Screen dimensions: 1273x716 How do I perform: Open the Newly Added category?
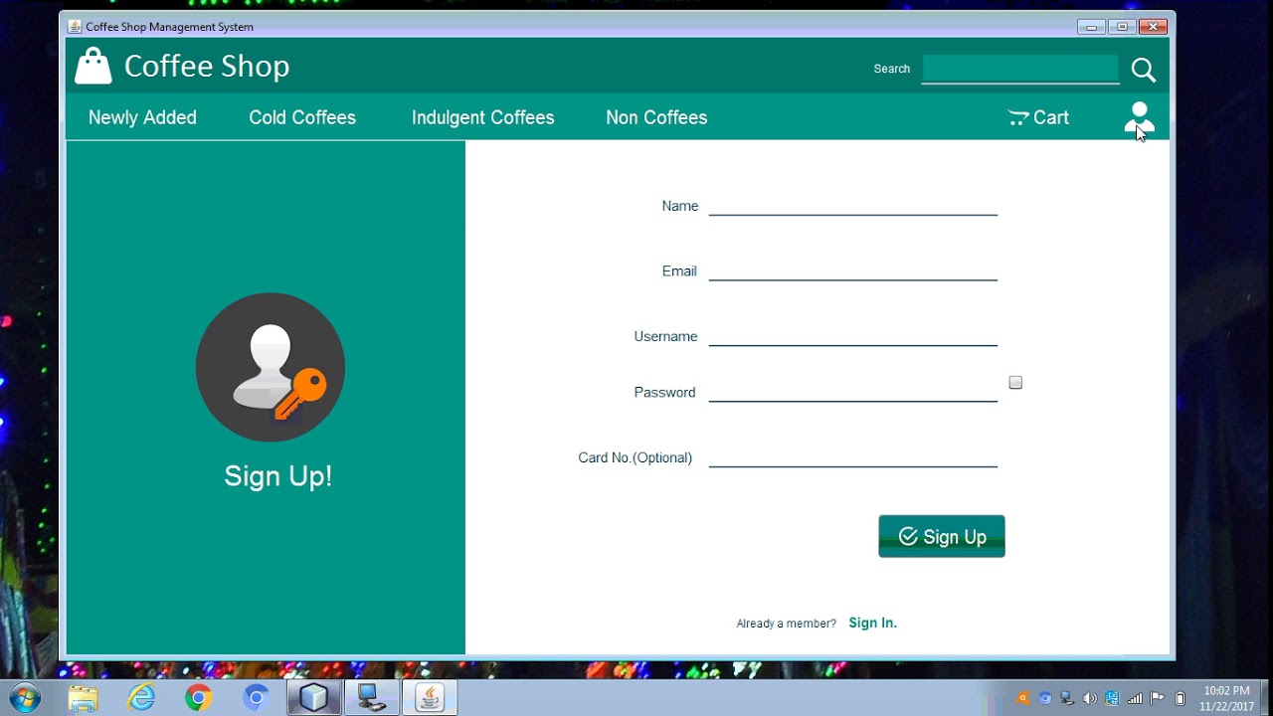tap(142, 117)
